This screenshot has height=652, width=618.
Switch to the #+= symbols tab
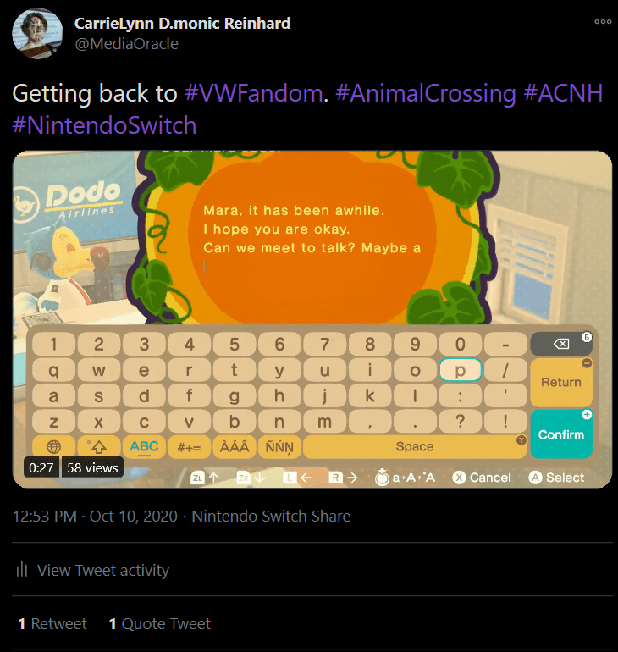(189, 446)
